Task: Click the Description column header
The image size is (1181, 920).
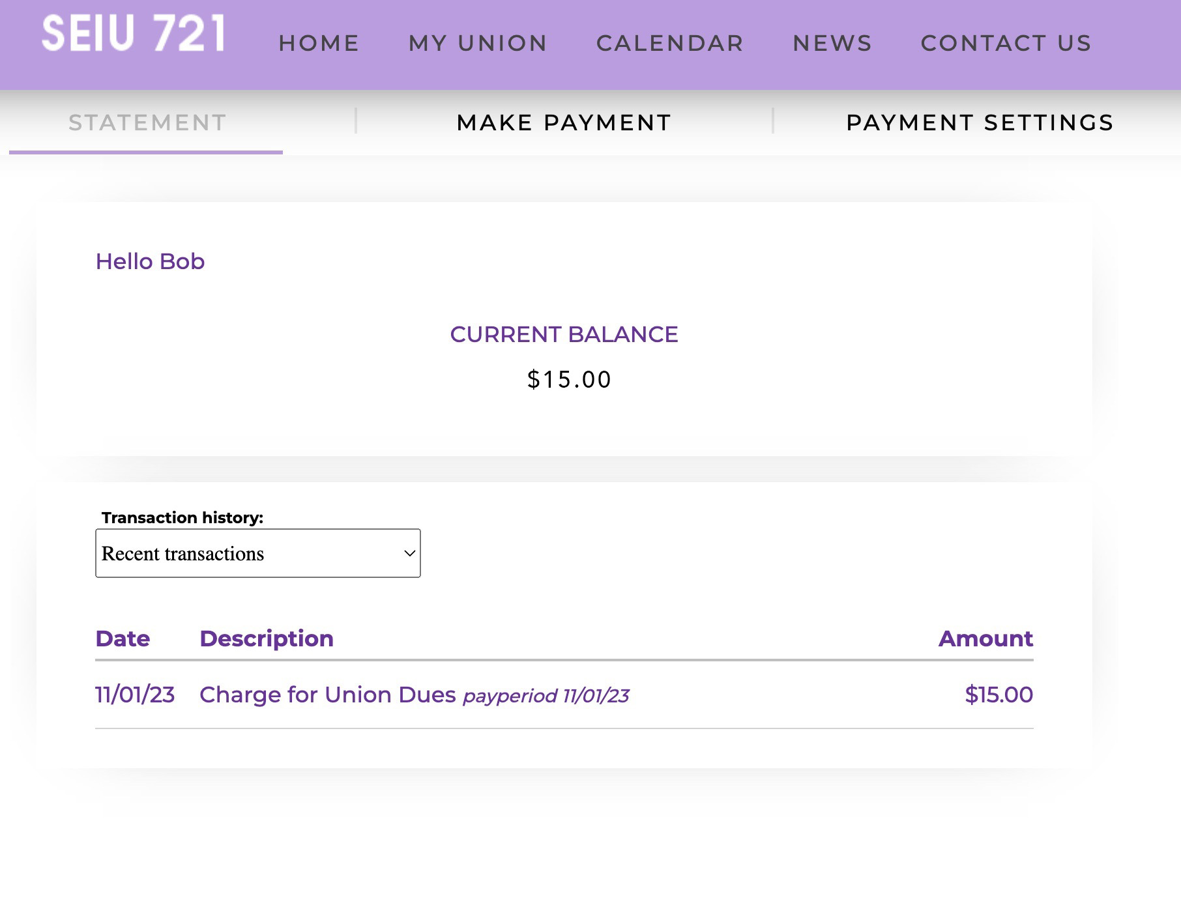Action: pos(267,639)
